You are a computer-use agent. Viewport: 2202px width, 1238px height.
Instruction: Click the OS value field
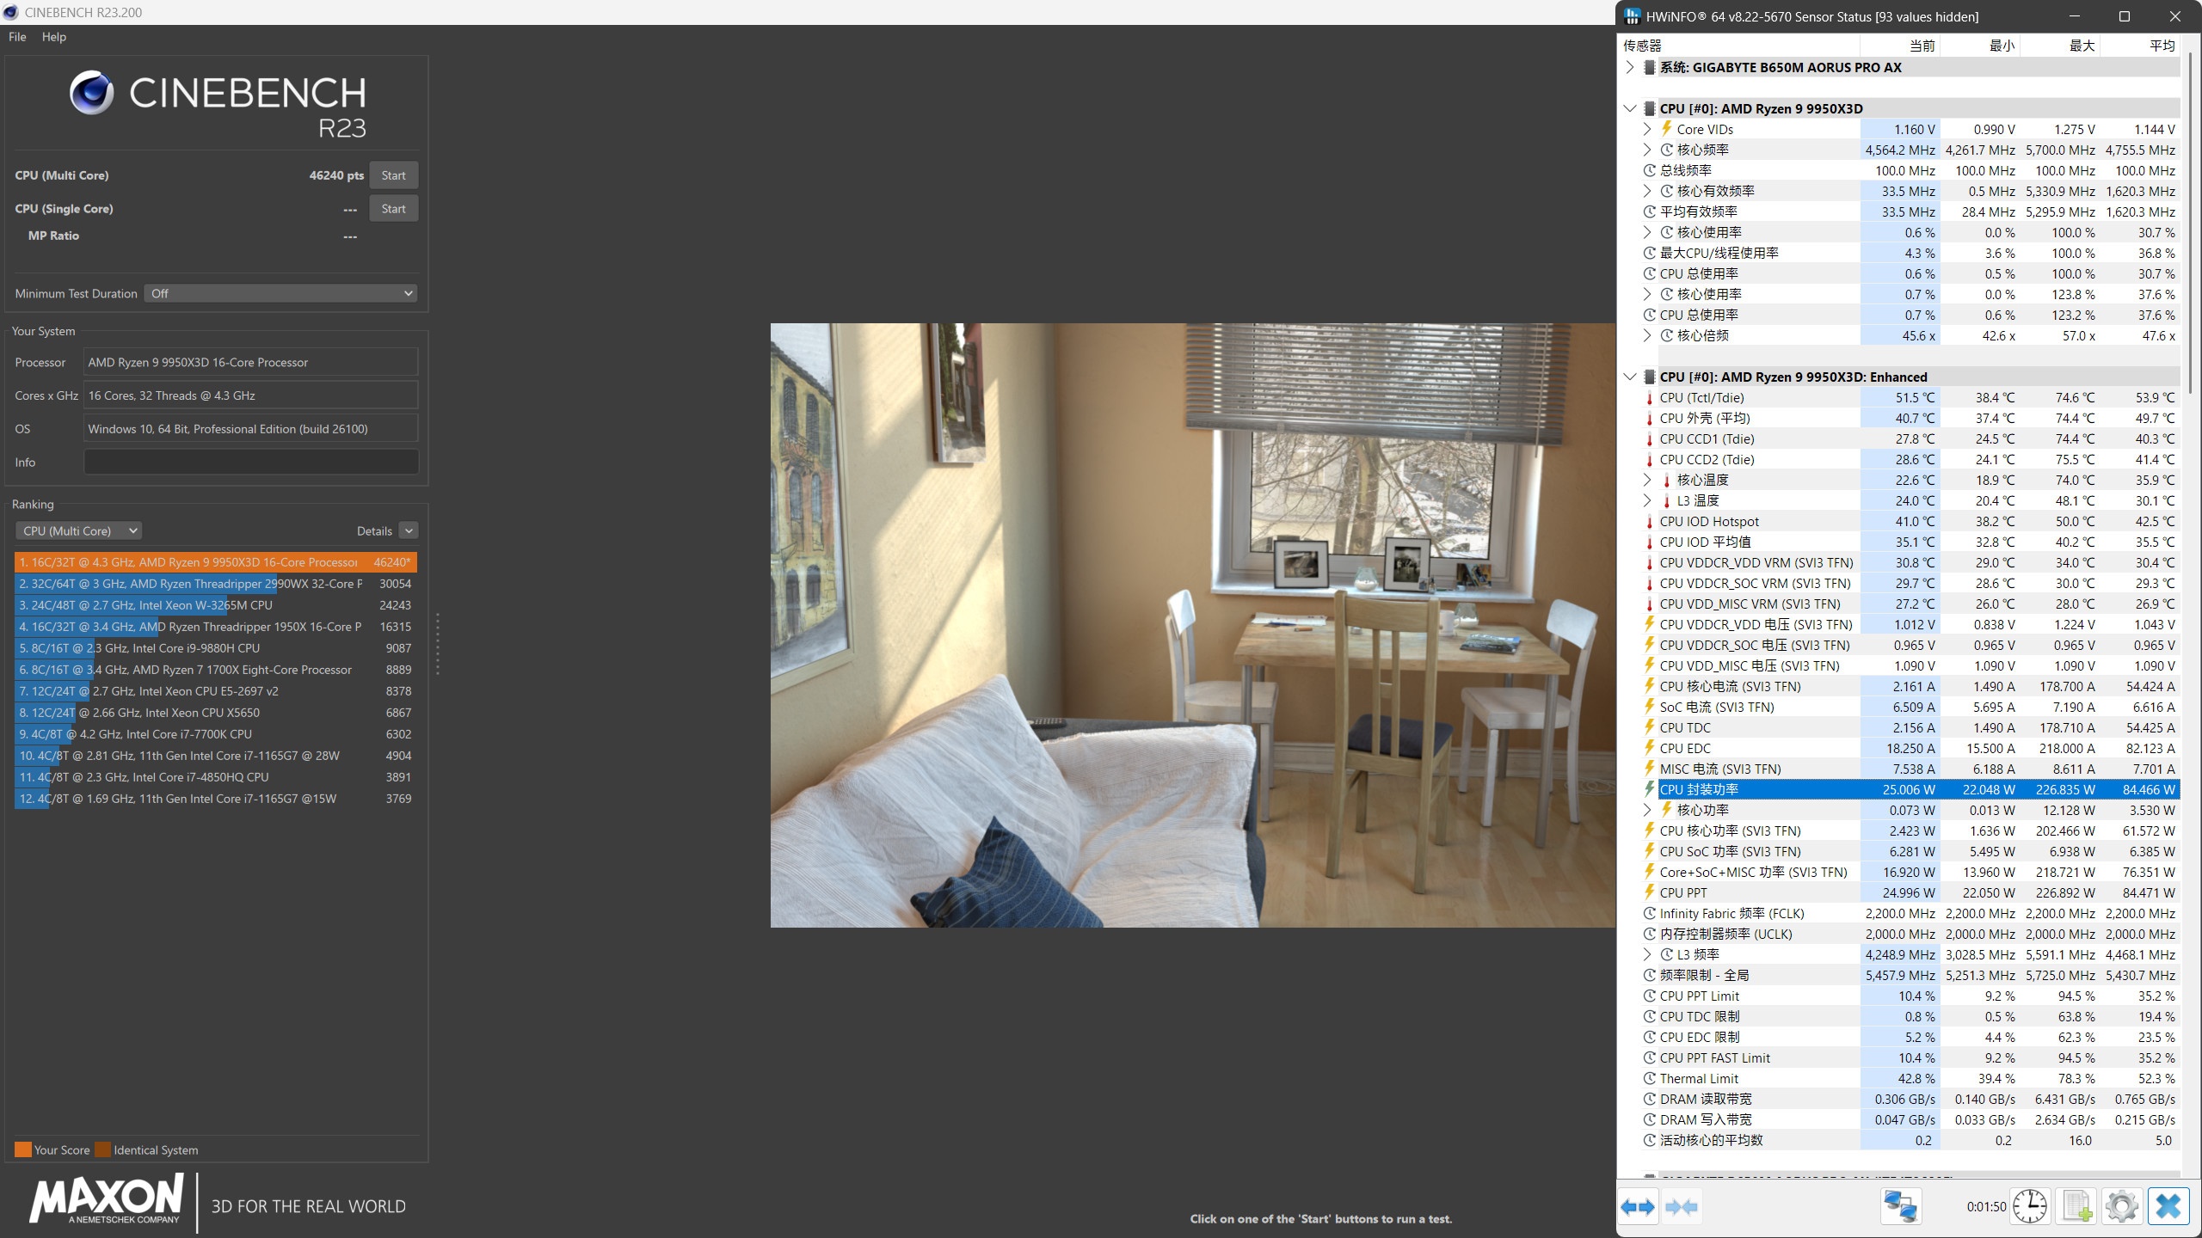[251, 429]
